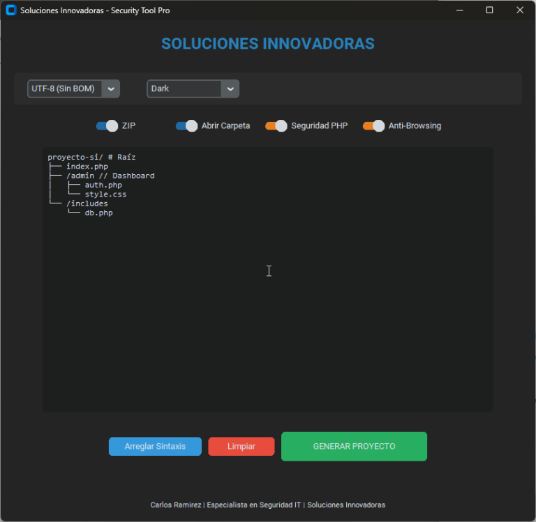Hit the green GENERAR PROYECTO button
The width and height of the screenshot is (536, 522).
(x=354, y=447)
